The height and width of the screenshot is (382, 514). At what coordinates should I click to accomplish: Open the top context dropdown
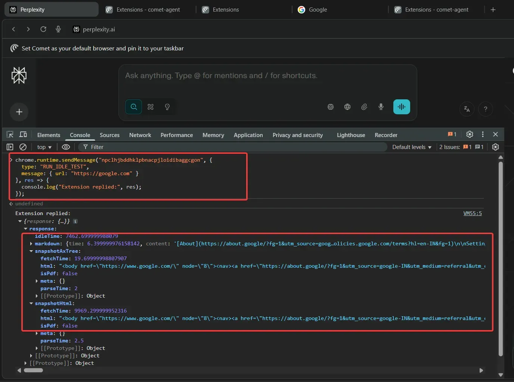[x=44, y=147]
